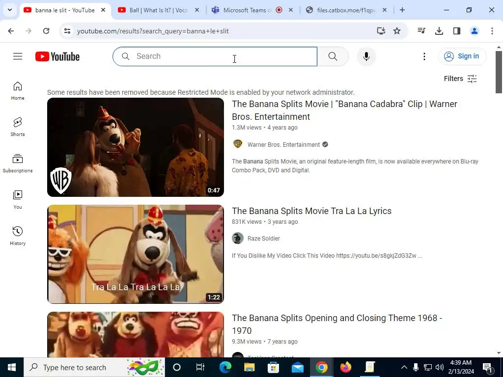This screenshot has width=503, height=377.
Task: Expand the tab search dropdown arrow
Action: [x=10, y=10]
